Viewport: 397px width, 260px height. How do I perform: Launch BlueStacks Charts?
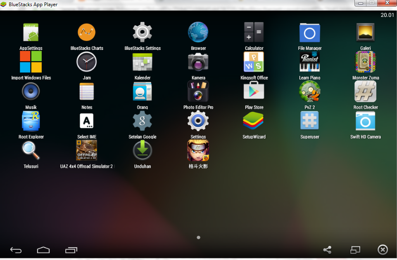point(87,32)
